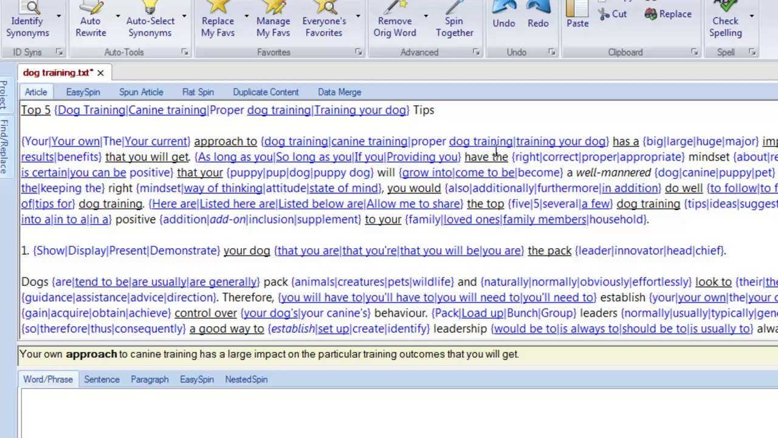Run Check Spelling

tap(726, 19)
